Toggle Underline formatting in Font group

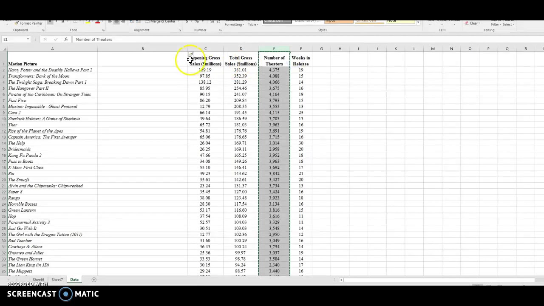click(62, 22)
